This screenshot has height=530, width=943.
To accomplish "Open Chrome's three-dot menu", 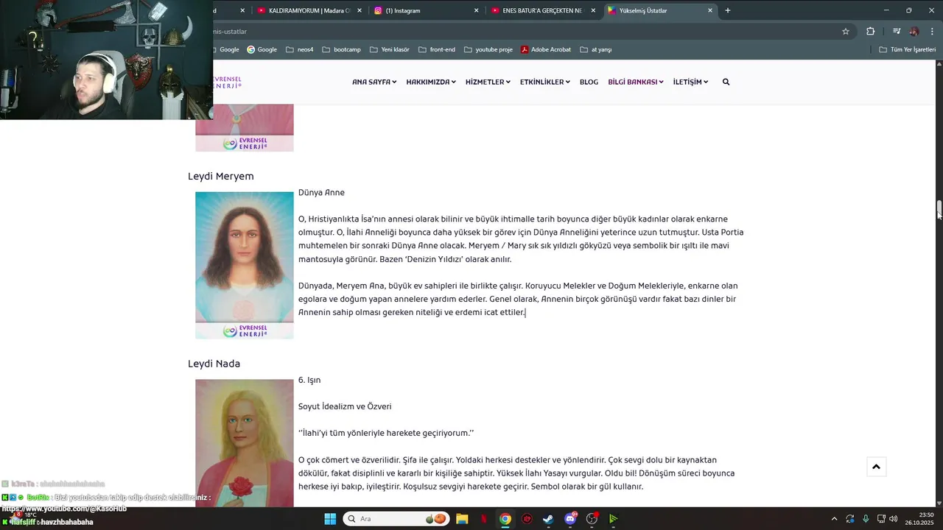I will [933, 32].
